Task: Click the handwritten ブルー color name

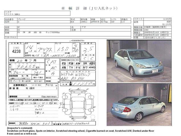Action: pyautogui.click(x=19, y=72)
